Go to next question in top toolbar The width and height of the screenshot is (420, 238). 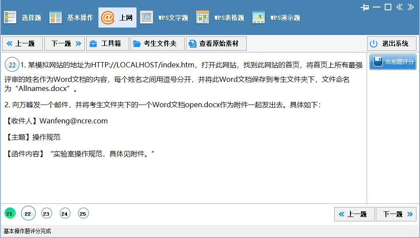click(64, 44)
